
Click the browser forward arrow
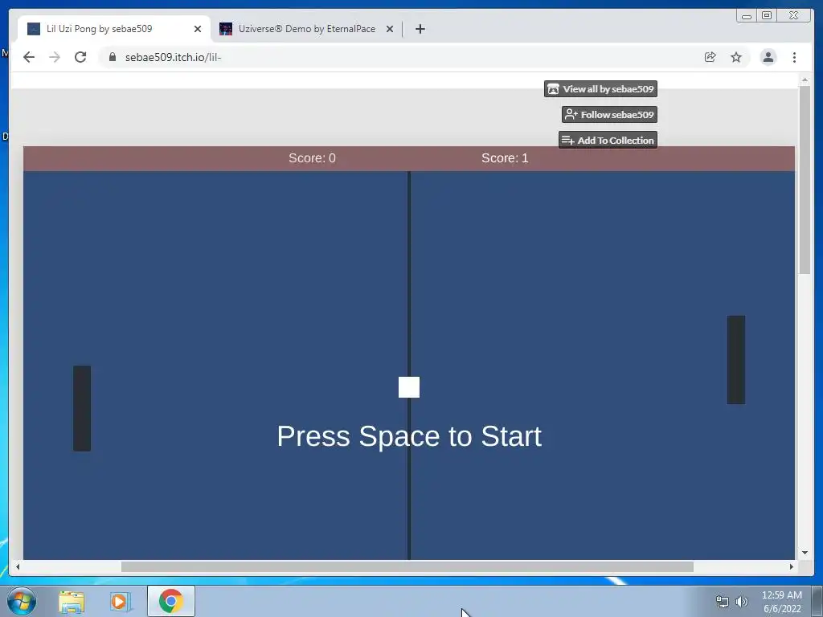click(55, 57)
